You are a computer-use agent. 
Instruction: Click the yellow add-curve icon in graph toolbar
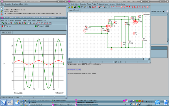coord(15,23)
